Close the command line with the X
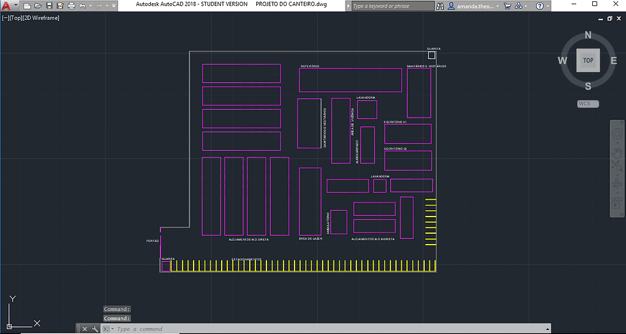 coord(84,329)
